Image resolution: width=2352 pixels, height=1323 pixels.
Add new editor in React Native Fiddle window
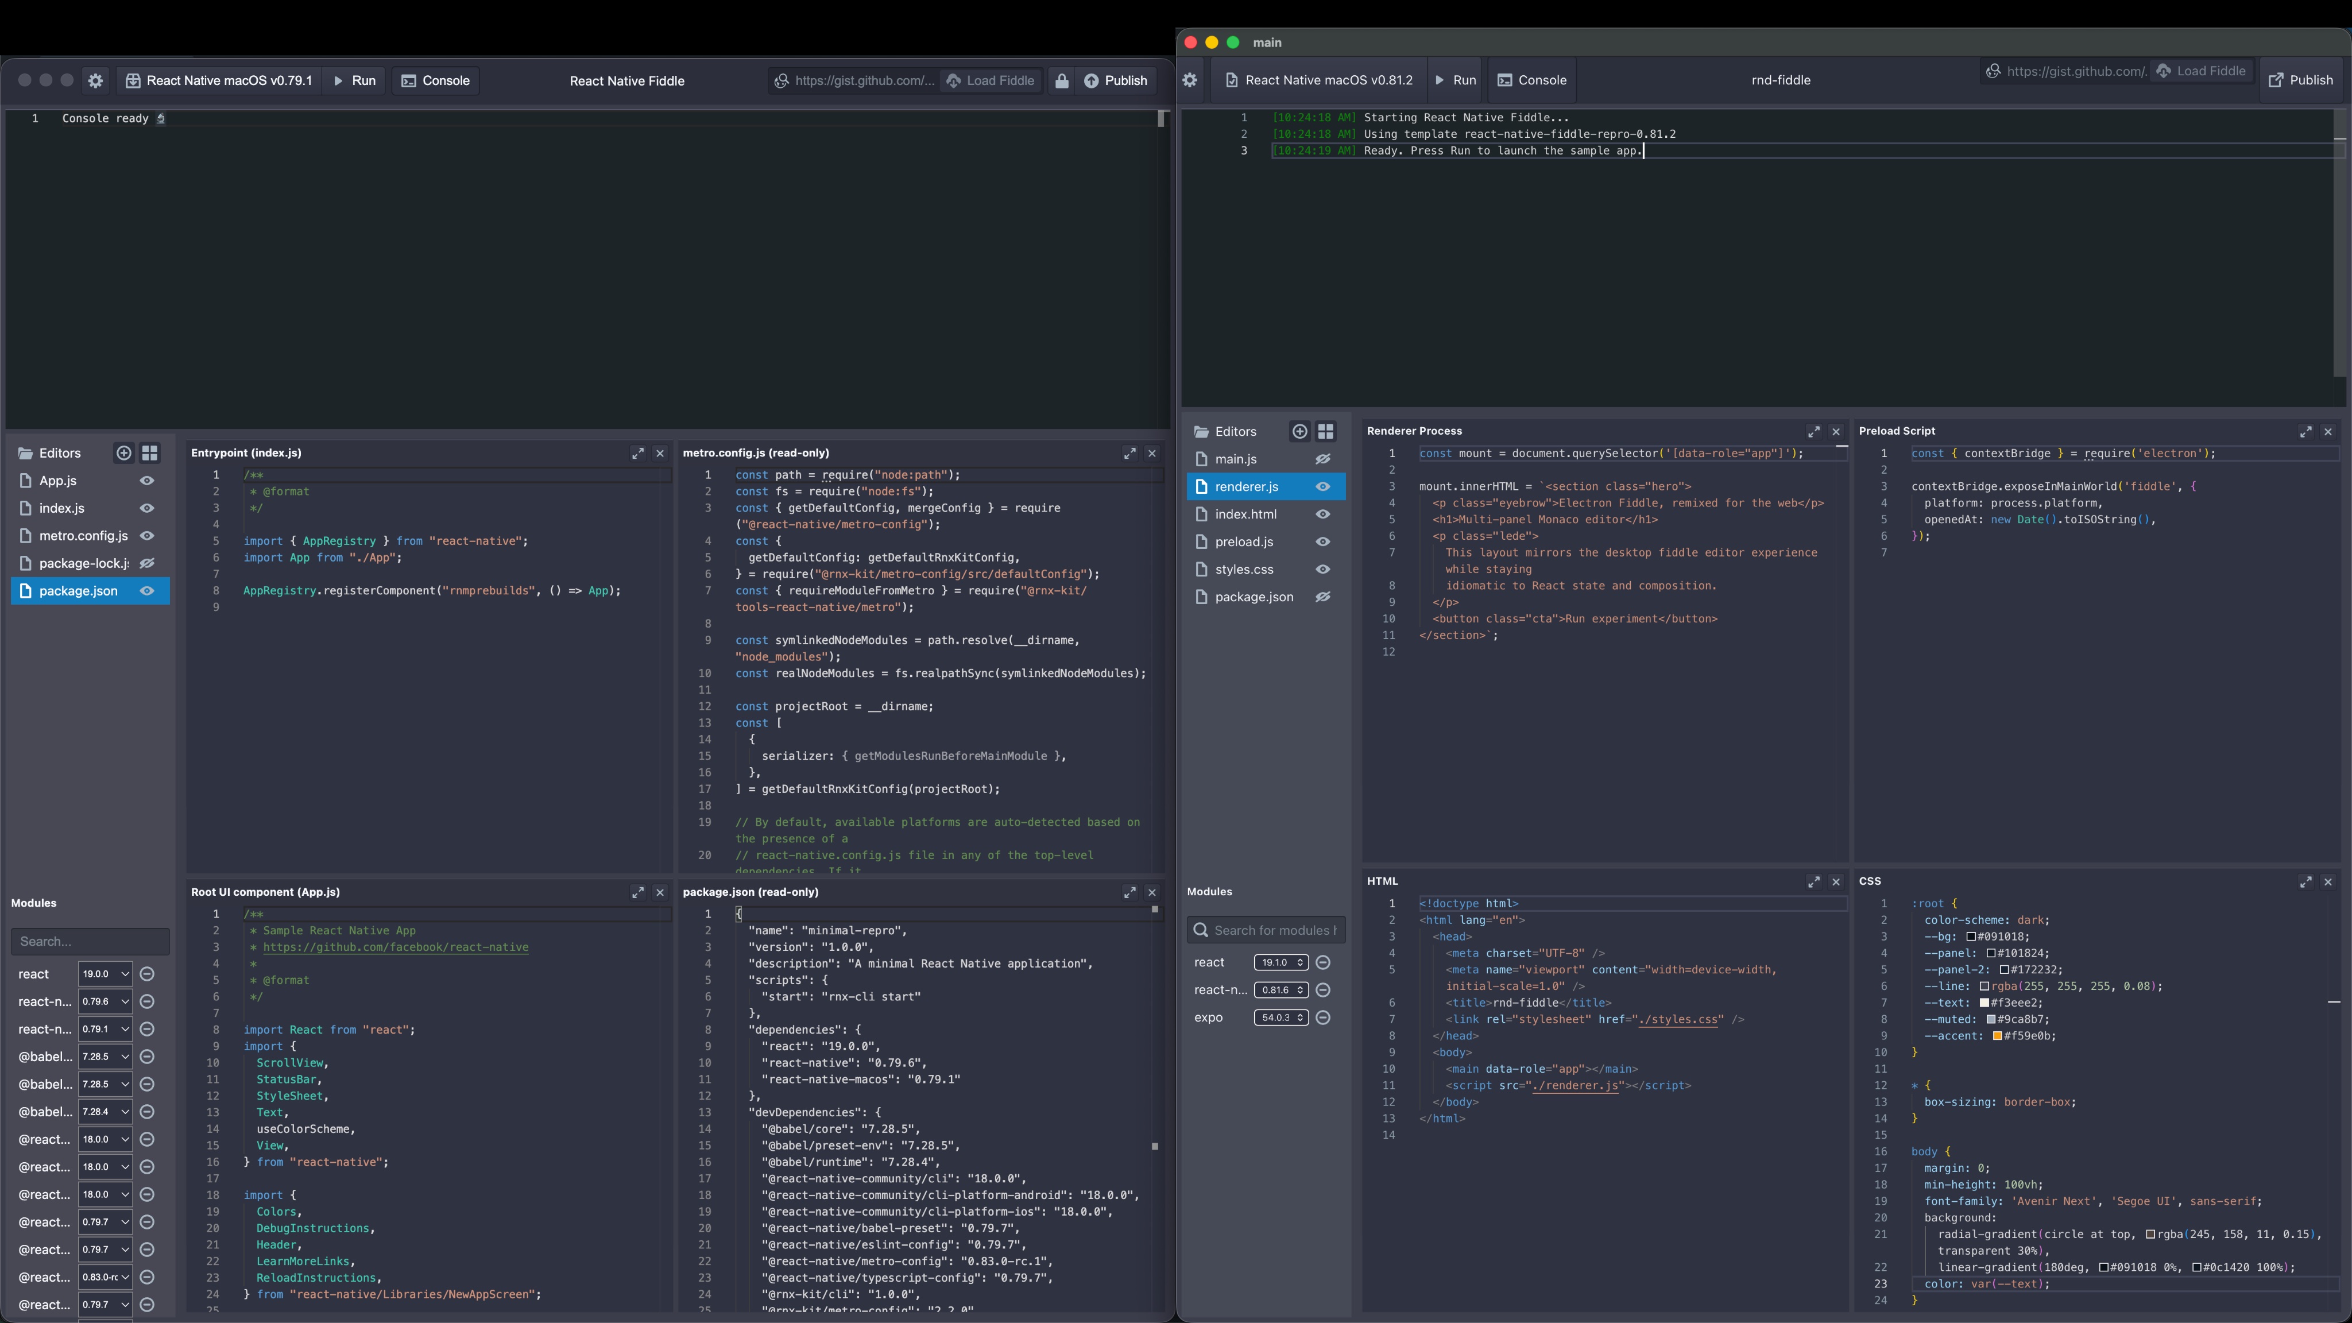(123, 453)
